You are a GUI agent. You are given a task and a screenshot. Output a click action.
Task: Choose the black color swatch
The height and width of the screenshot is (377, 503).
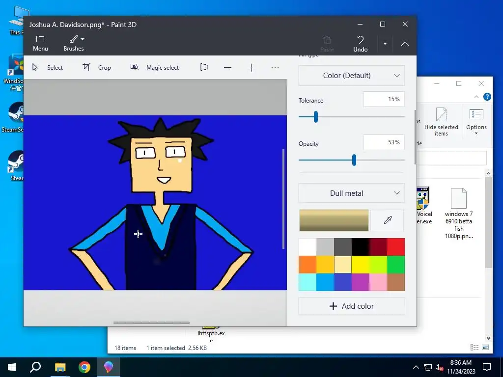pyautogui.click(x=360, y=247)
